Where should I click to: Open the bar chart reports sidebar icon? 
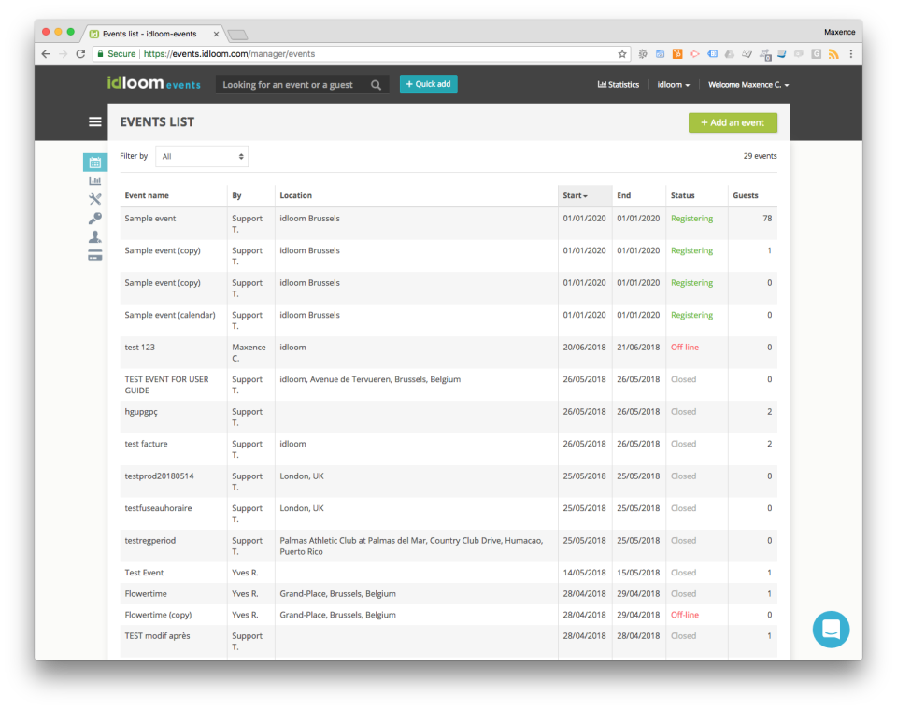pos(95,181)
